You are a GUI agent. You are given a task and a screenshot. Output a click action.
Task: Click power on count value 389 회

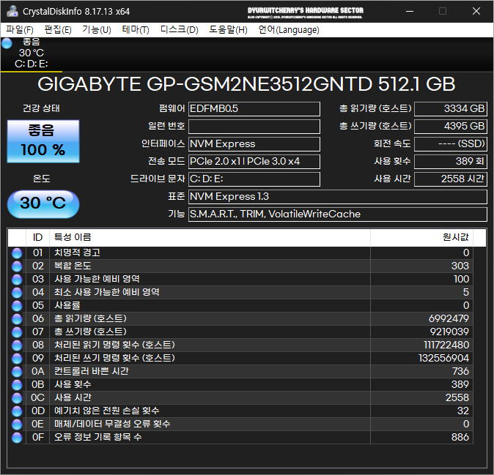(x=451, y=162)
